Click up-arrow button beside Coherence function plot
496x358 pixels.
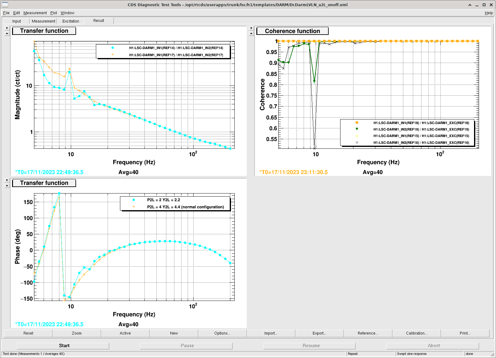251,33
